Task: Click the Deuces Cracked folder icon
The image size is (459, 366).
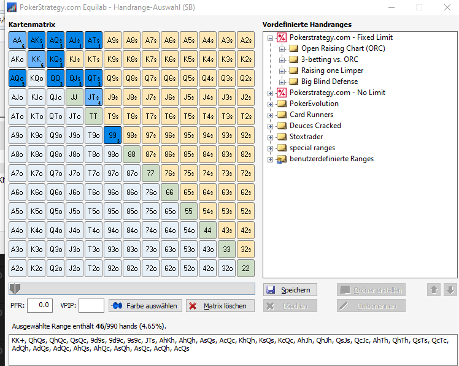Action: tap(282, 126)
